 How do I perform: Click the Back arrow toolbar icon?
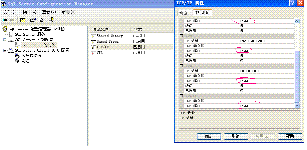[5, 20]
